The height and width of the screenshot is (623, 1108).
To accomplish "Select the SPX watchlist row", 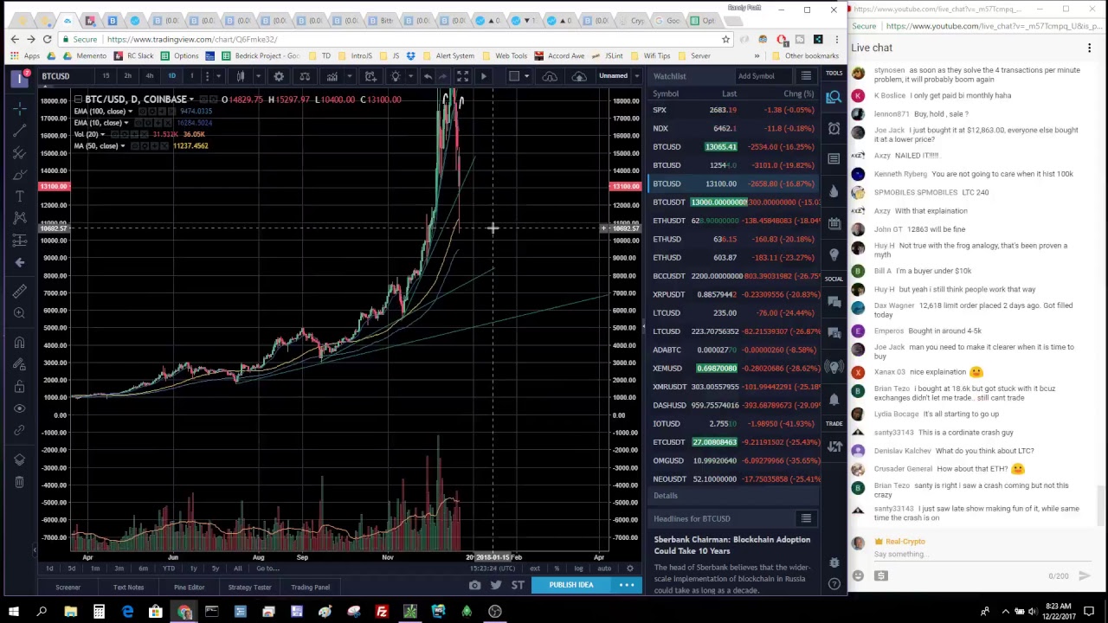I will (x=734, y=110).
